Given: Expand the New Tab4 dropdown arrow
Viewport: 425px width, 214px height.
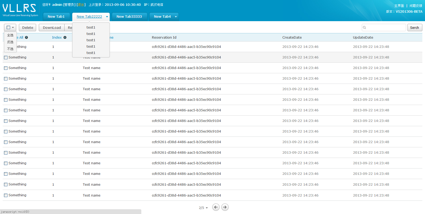Looking at the screenshot, I should 176,17.
